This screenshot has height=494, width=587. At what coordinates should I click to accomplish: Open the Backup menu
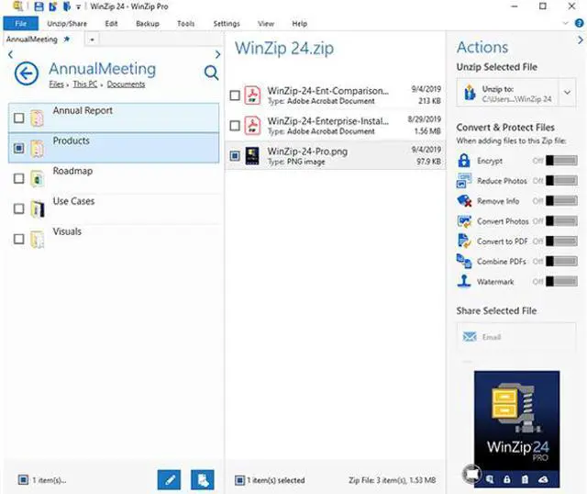pyautogui.click(x=148, y=24)
